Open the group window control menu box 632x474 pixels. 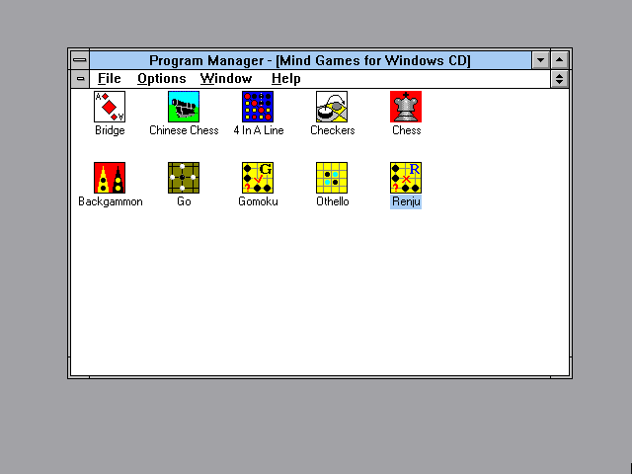click(80, 79)
